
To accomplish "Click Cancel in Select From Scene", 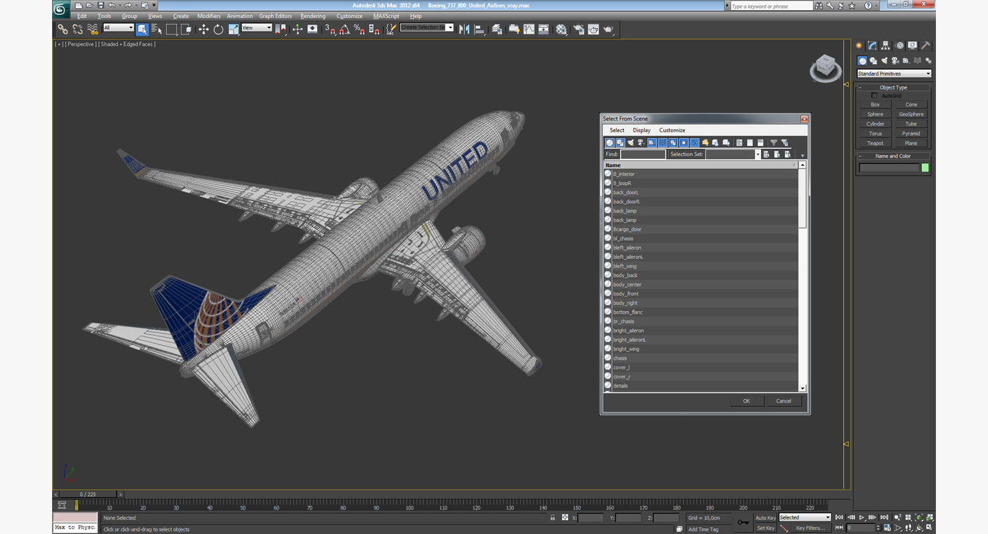I will pos(784,401).
